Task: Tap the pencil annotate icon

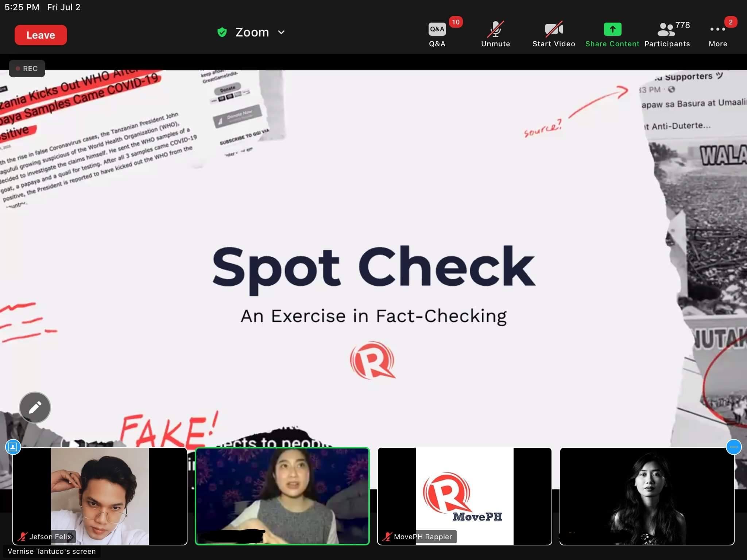Action: [35, 407]
